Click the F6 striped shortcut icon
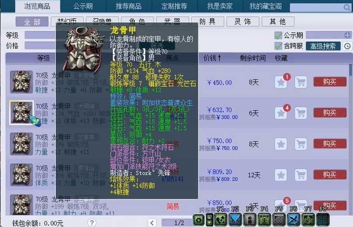 point(279,220)
